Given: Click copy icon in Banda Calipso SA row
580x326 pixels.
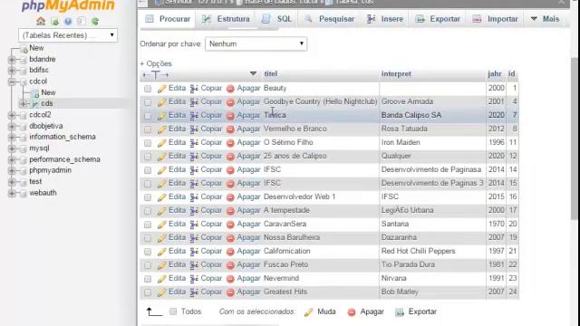Looking at the screenshot, I should click(x=194, y=116).
